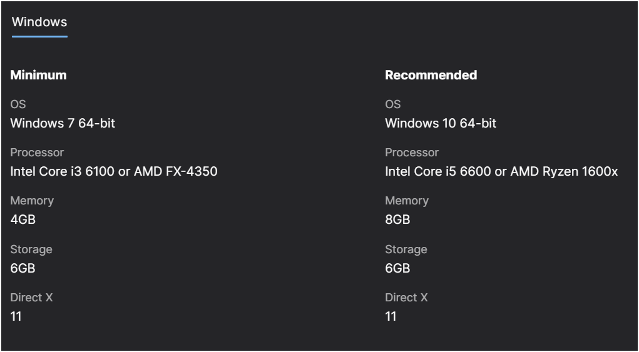Click the recommended Storage 6GB value
Image resolution: width=639 pixels, height=352 pixels.
tap(398, 268)
